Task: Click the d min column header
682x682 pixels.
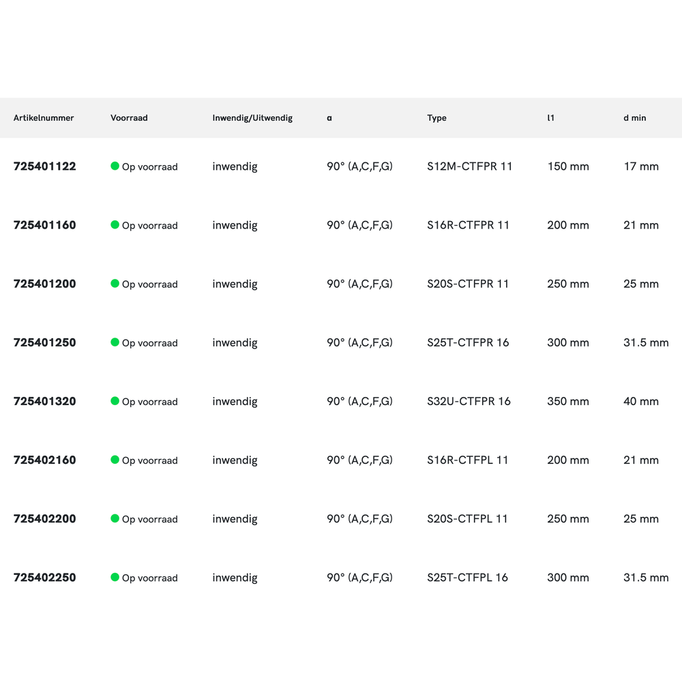Action: pos(634,118)
